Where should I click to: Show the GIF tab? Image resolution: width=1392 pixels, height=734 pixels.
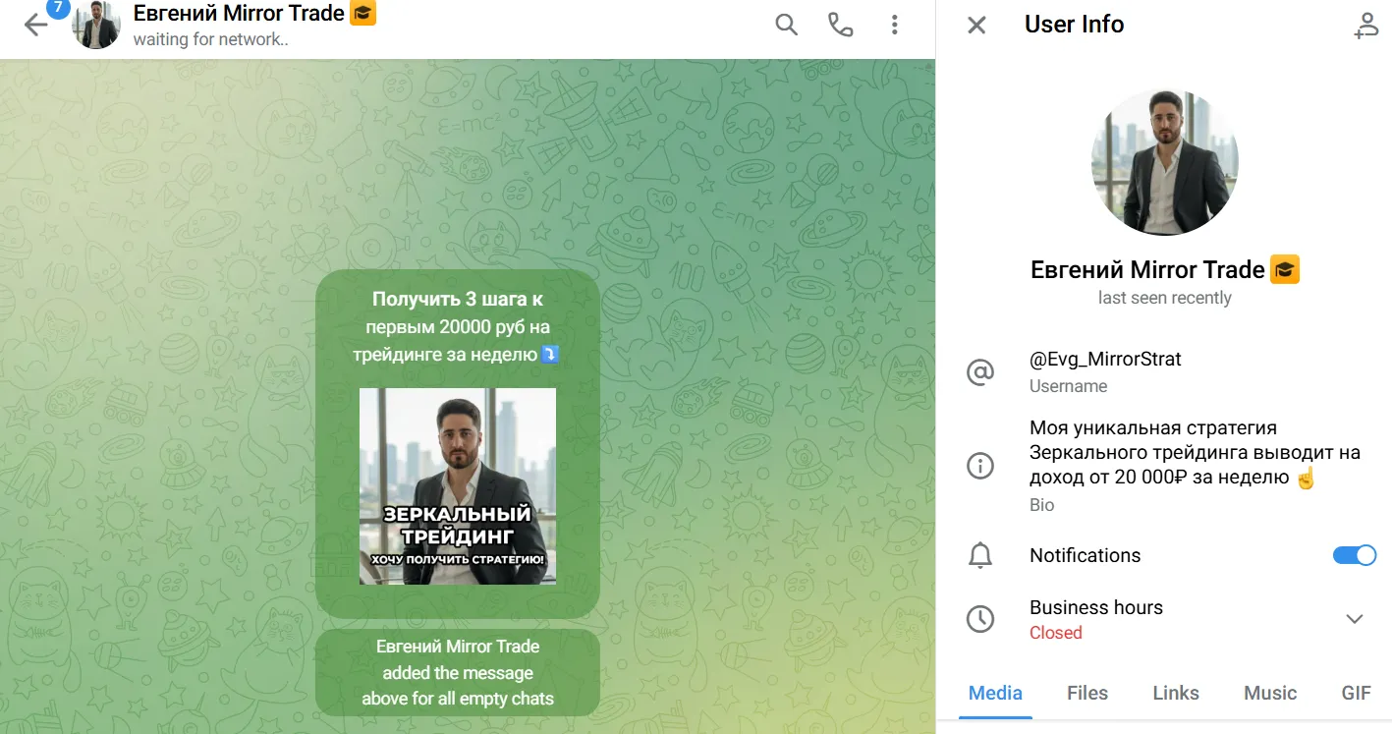(1356, 693)
